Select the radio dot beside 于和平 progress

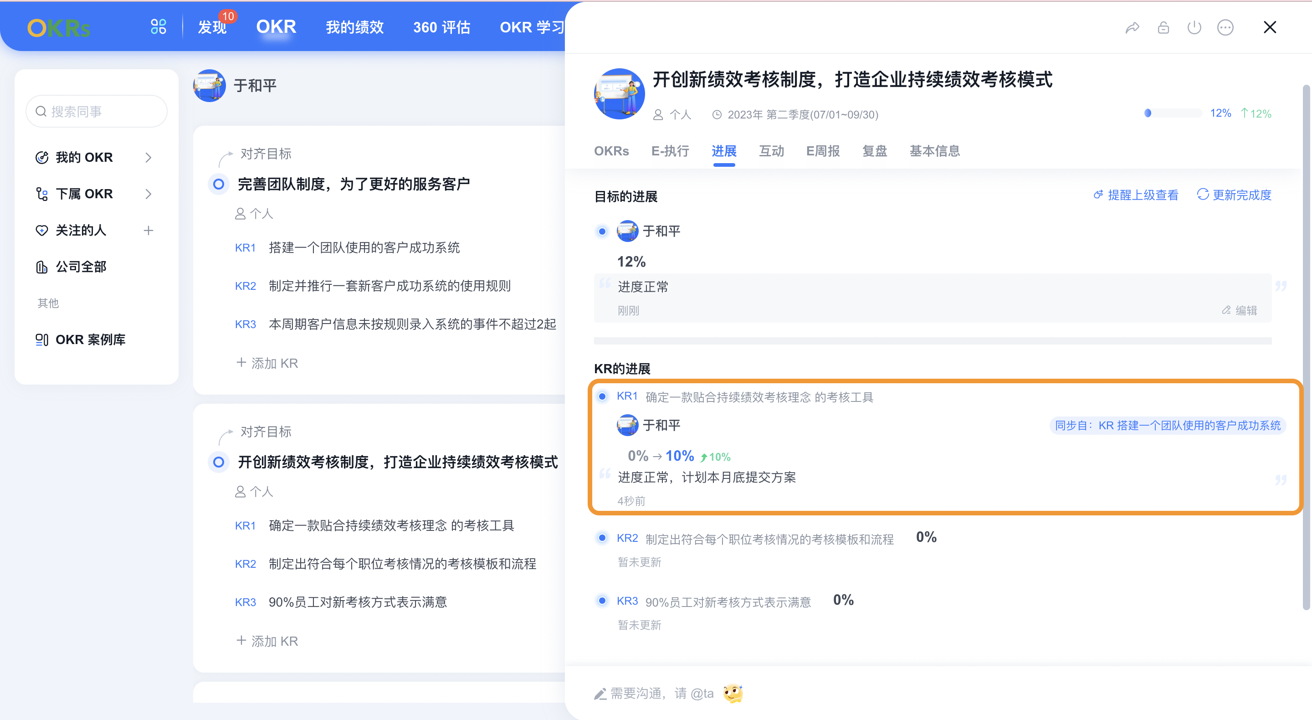point(602,231)
